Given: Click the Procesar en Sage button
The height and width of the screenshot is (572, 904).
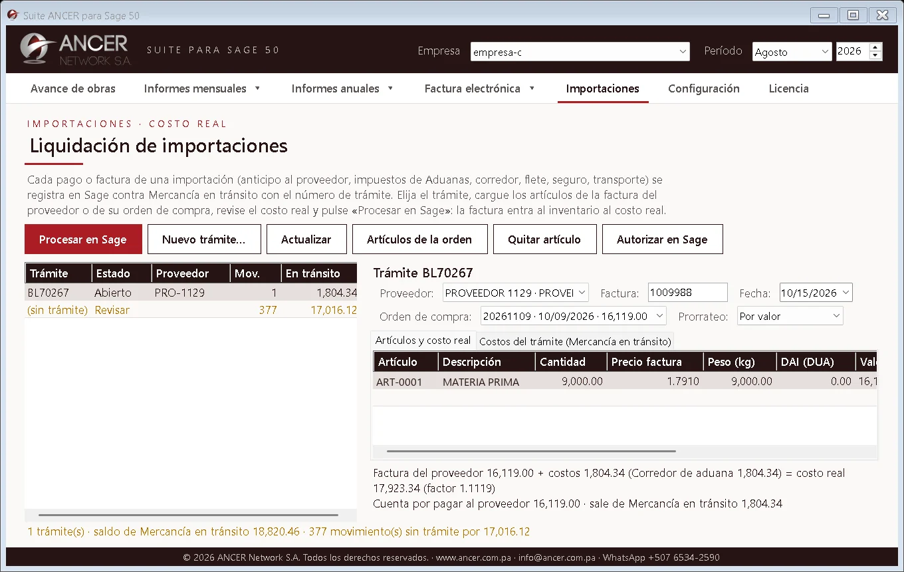Looking at the screenshot, I should point(83,239).
